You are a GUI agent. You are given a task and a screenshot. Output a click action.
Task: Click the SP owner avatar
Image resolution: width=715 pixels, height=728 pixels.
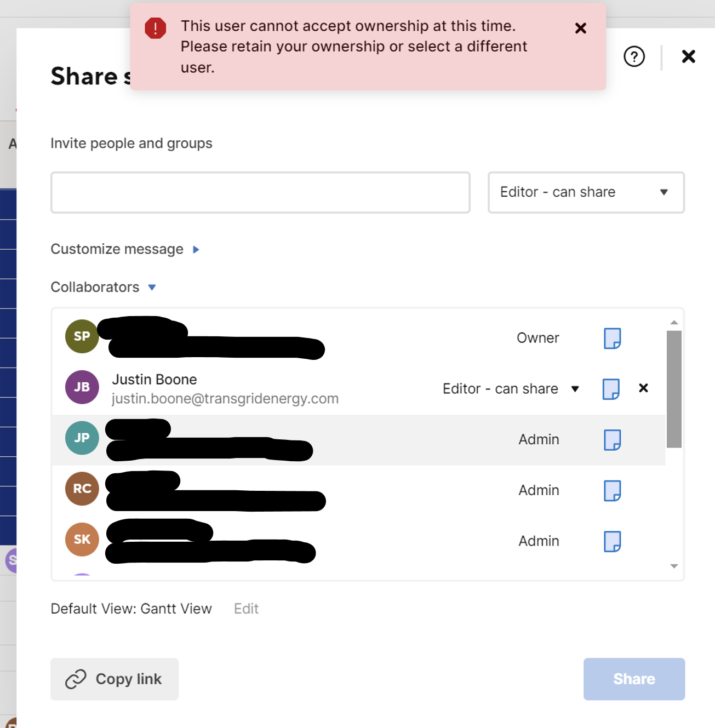[82, 336]
